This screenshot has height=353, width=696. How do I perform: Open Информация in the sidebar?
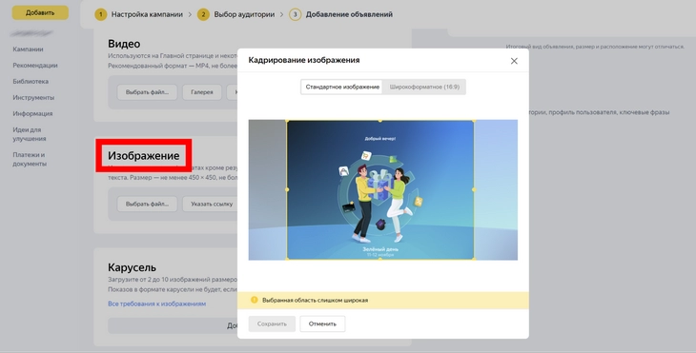pyautogui.click(x=32, y=113)
